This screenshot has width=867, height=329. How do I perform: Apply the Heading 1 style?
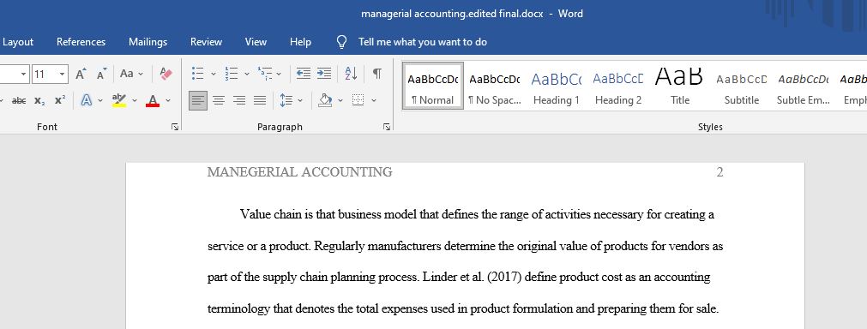click(x=557, y=86)
